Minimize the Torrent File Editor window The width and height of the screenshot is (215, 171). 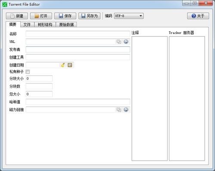[187, 3]
